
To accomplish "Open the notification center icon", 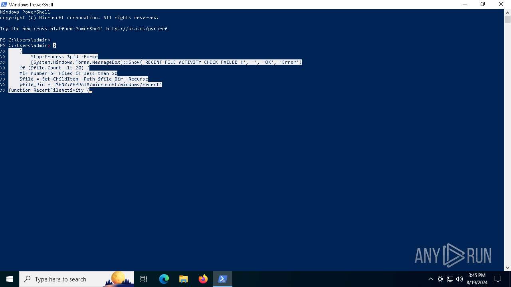I will pos(498,279).
